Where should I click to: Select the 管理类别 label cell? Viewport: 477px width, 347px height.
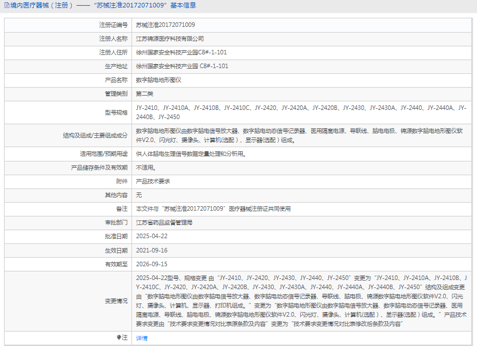(68, 94)
